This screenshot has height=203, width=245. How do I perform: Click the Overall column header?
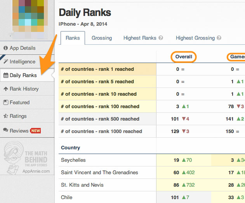(184, 57)
